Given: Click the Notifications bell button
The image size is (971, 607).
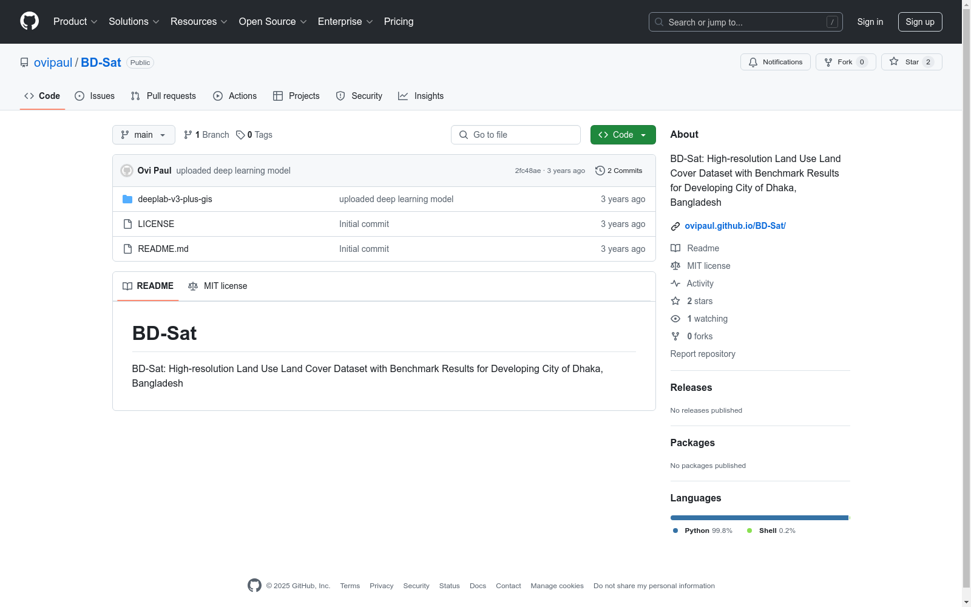Looking at the screenshot, I should (x=775, y=62).
